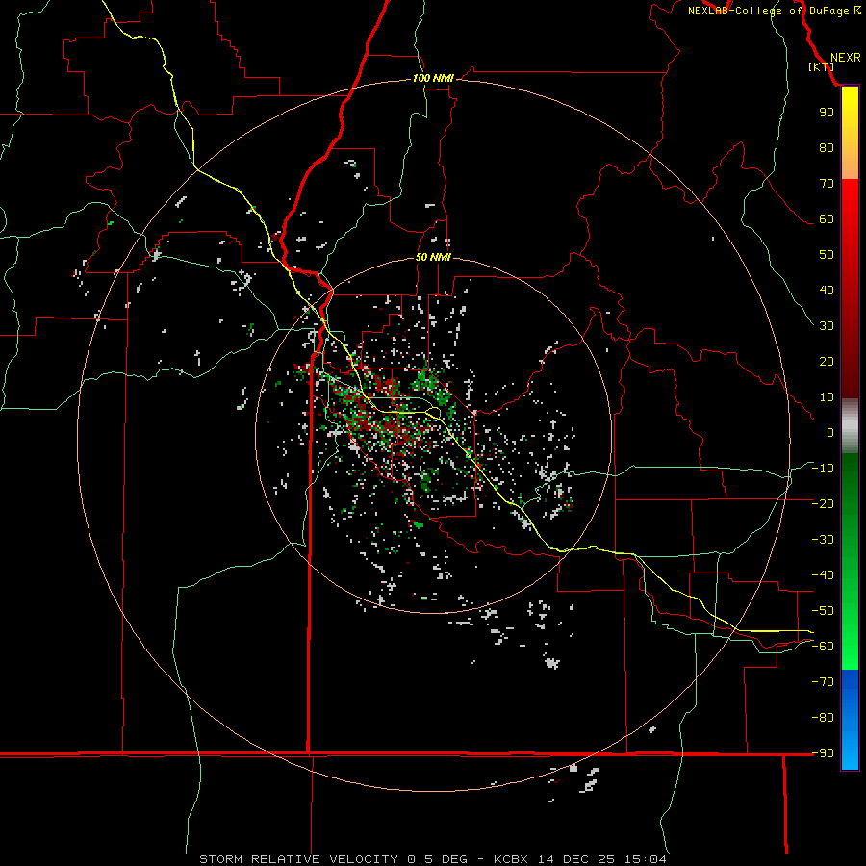This screenshot has height=866, width=866.
Task: Click the positive 60 scale value
Action: pyautogui.click(x=827, y=218)
